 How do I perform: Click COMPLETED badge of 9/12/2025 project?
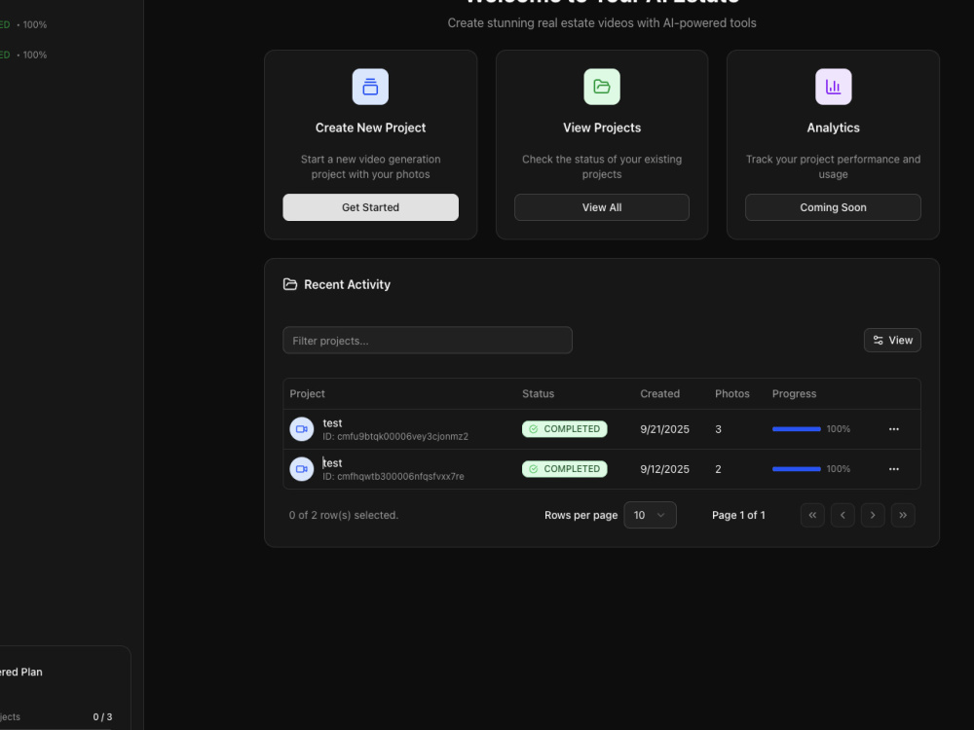click(x=564, y=469)
